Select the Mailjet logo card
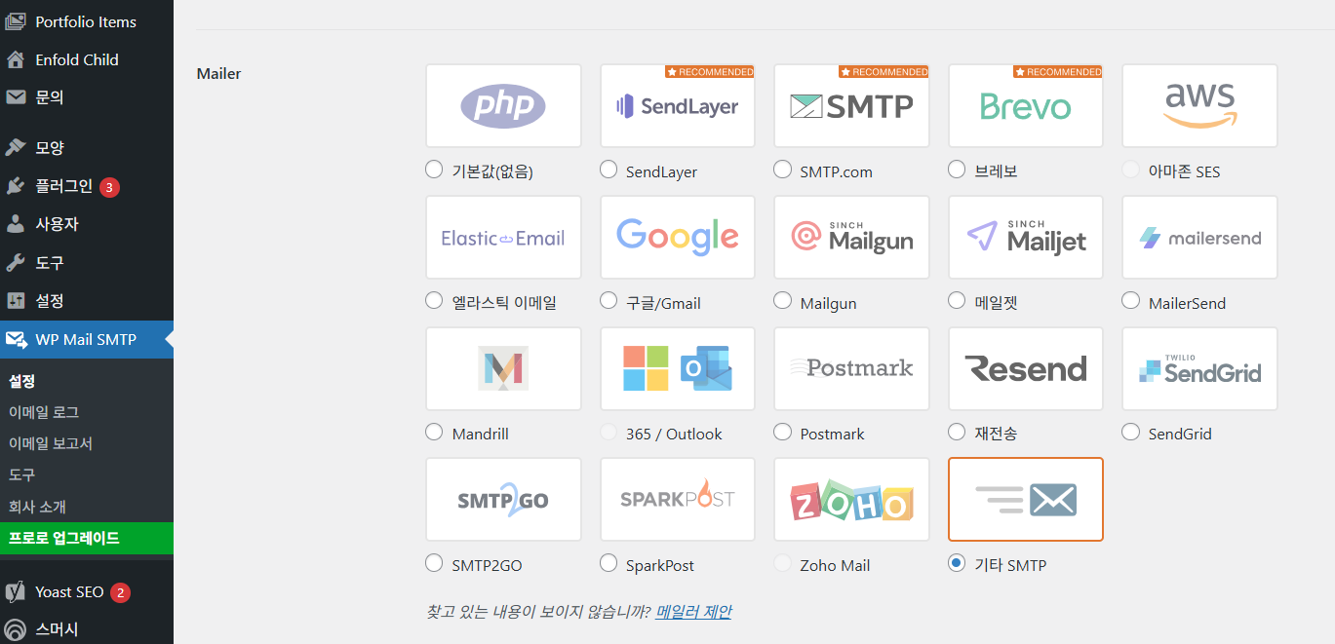Viewport: 1335px width, 644px height. [x=1026, y=238]
